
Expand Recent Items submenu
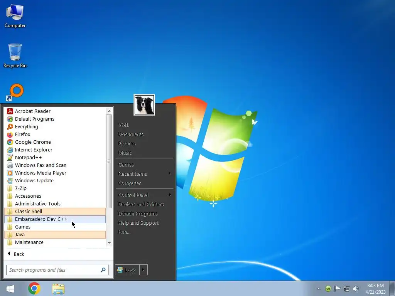(145, 174)
